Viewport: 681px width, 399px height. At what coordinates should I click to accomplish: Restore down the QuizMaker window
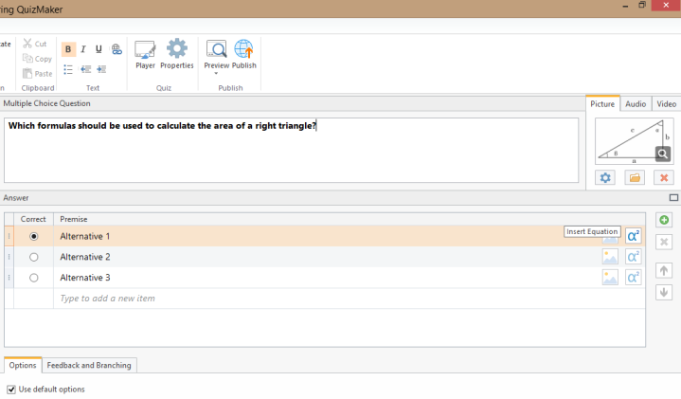(x=642, y=6)
